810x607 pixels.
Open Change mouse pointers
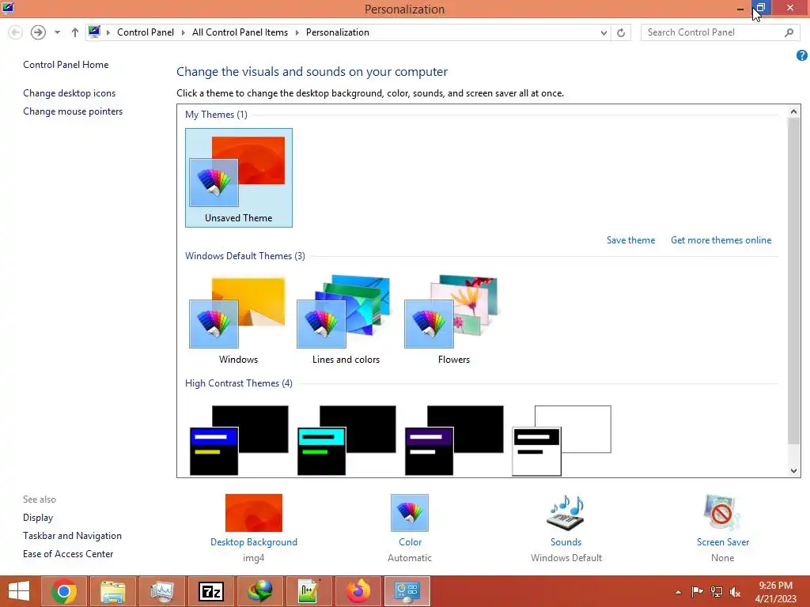[73, 111]
